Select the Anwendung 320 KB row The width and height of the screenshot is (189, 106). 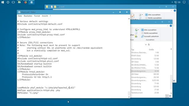[x=145, y=87]
